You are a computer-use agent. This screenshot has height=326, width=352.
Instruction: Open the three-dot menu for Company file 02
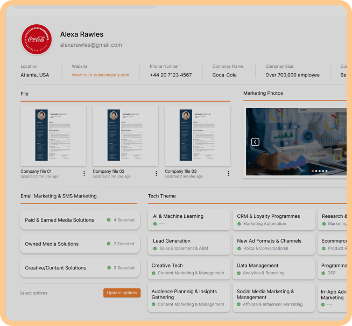click(x=156, y=173)
